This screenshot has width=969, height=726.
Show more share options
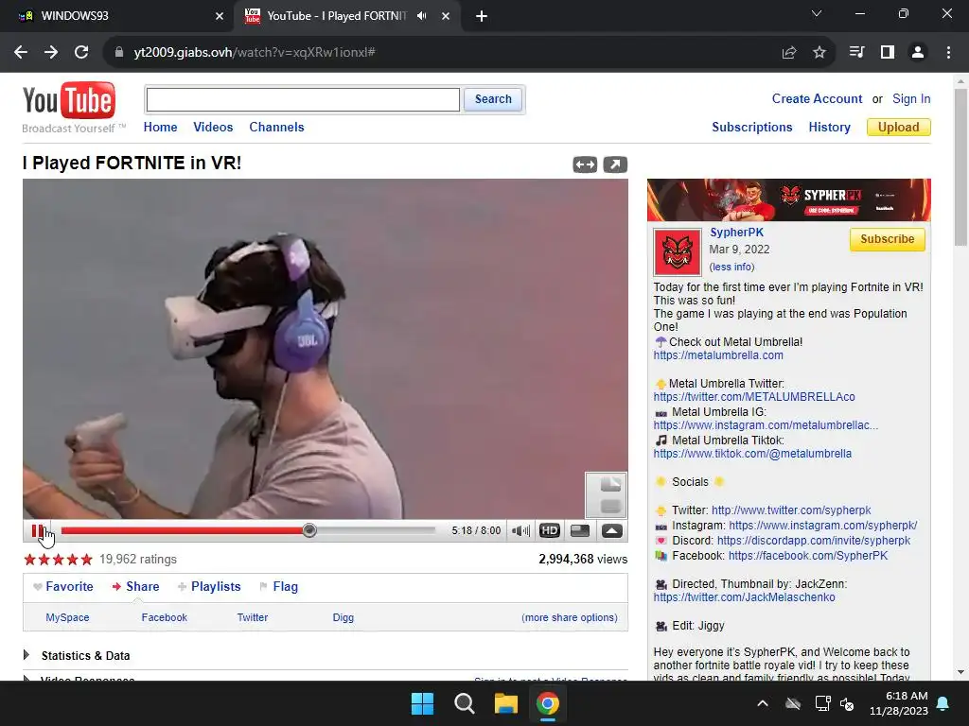point(569,617)
